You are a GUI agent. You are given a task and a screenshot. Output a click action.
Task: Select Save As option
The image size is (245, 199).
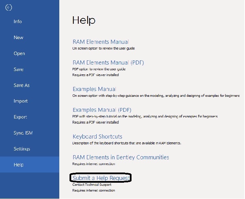(21, 85)
